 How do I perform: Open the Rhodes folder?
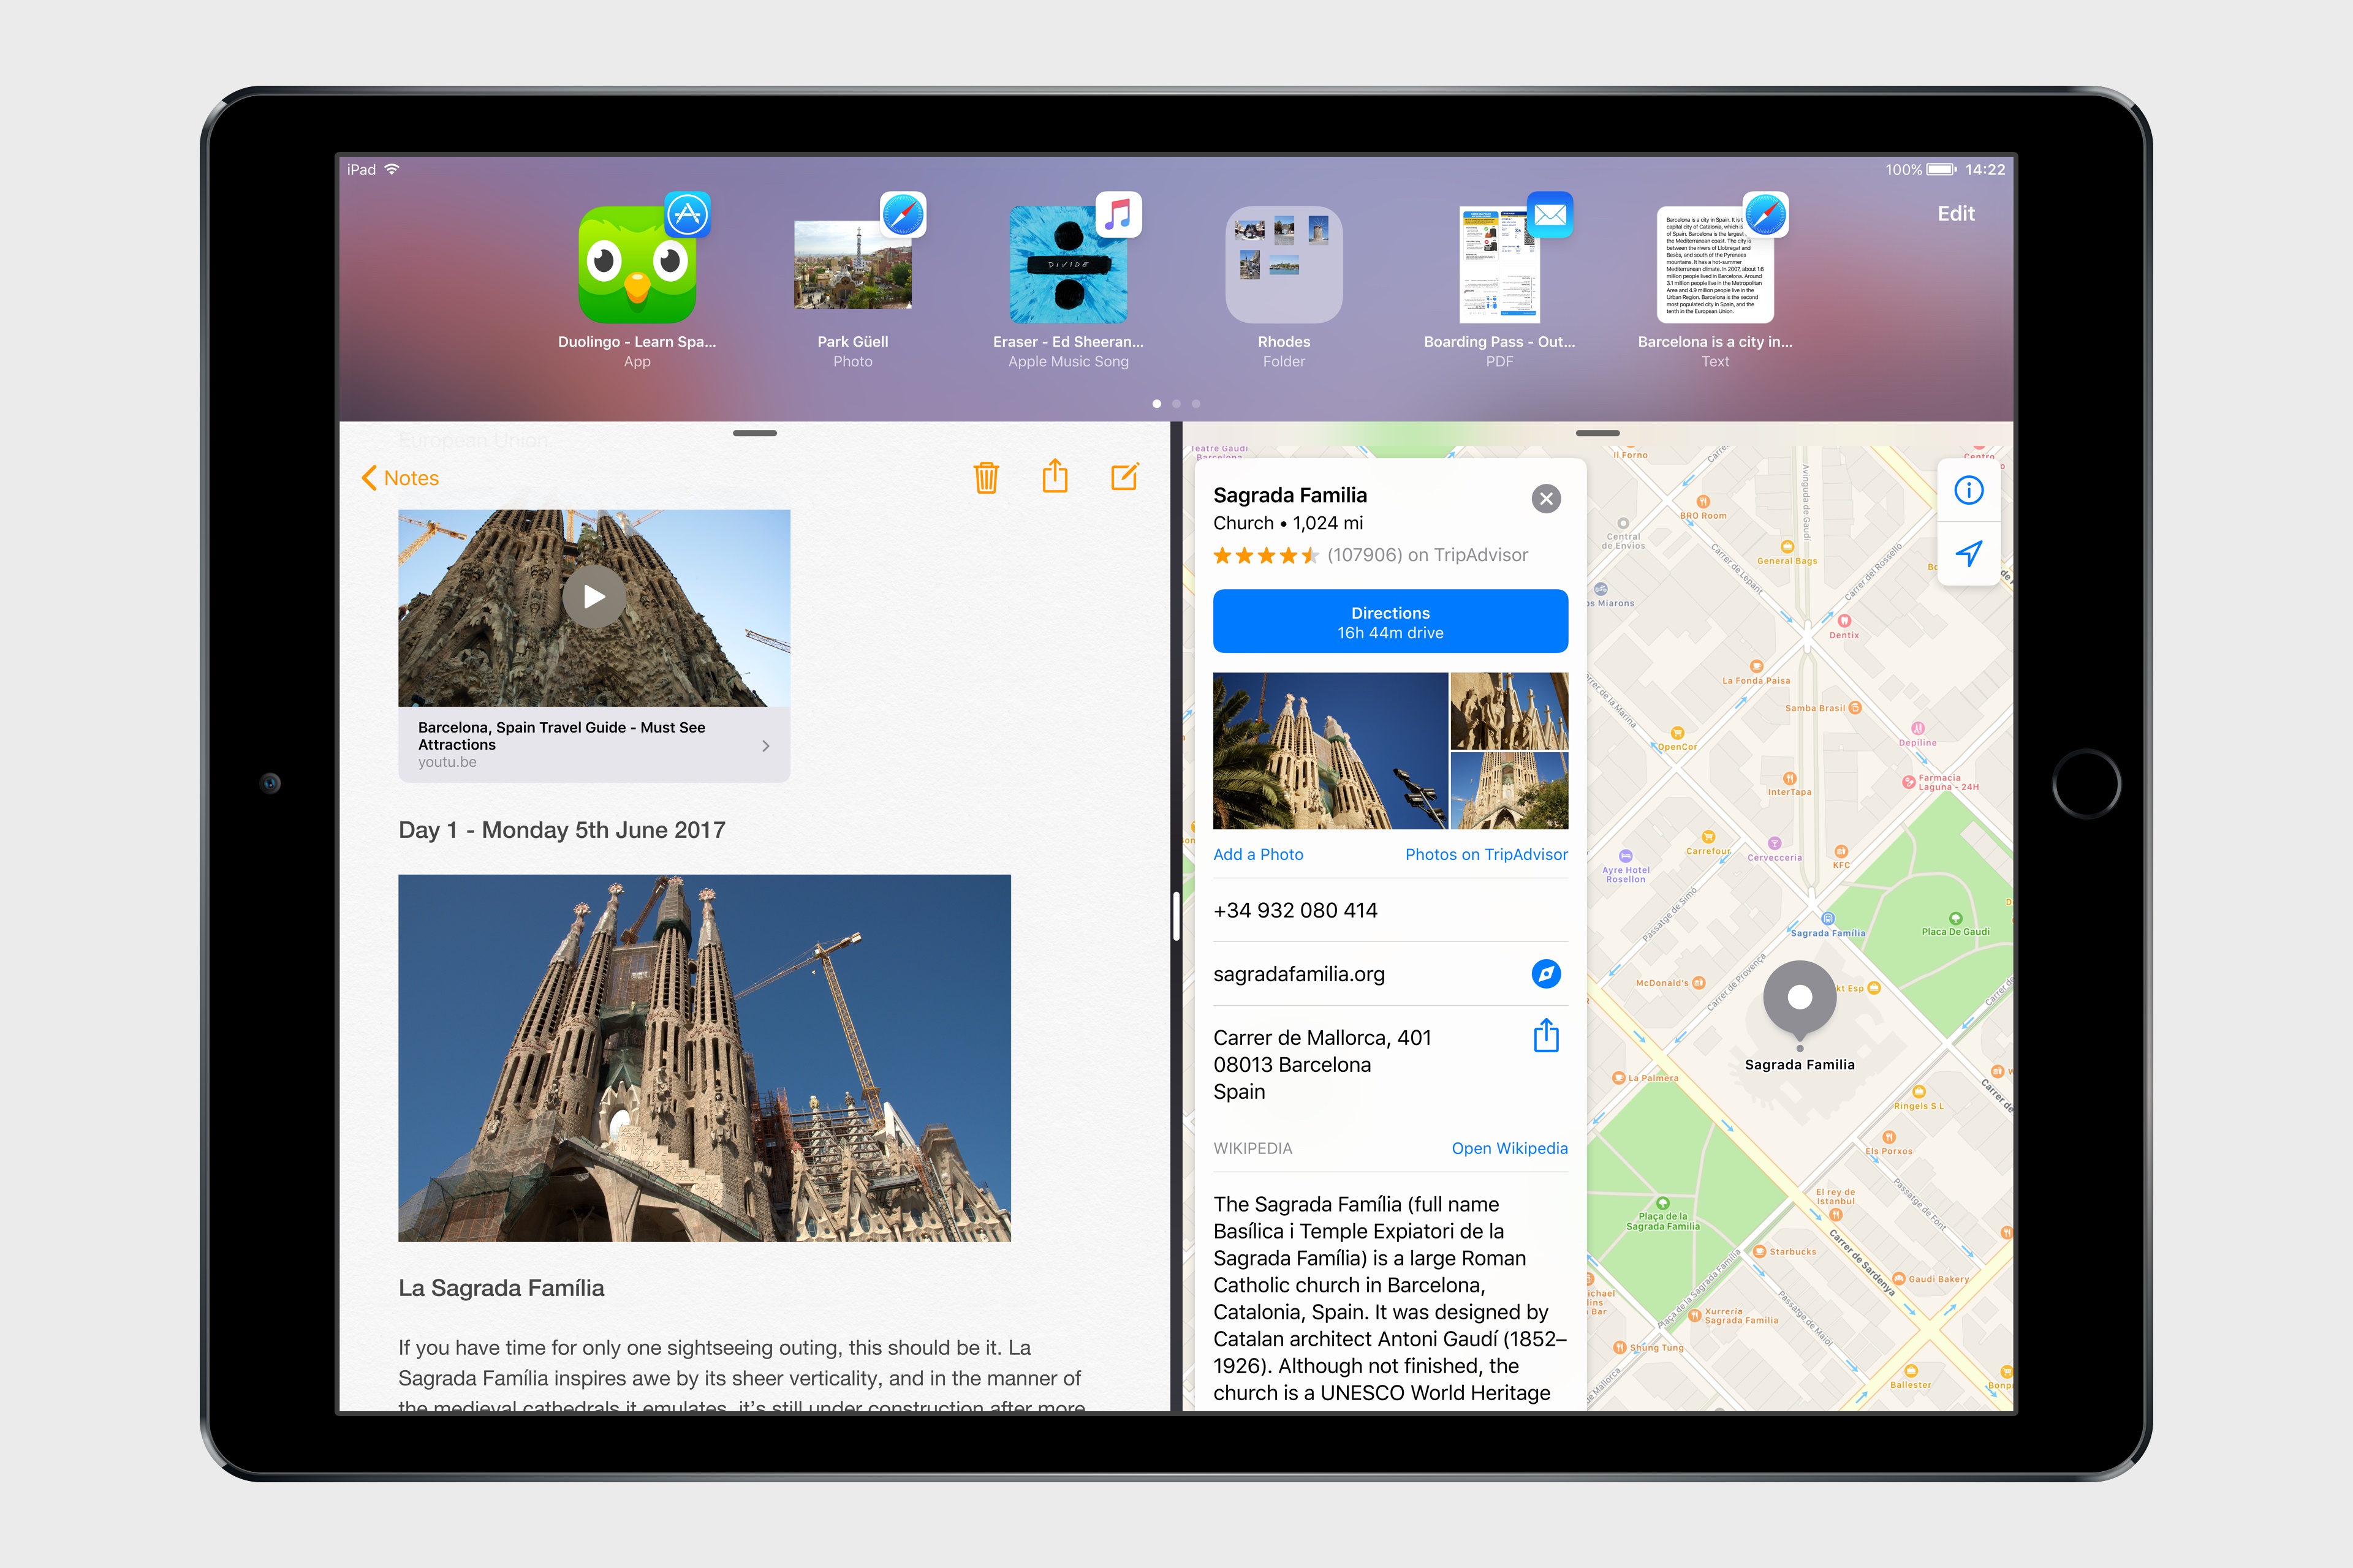pos(1284,265)
